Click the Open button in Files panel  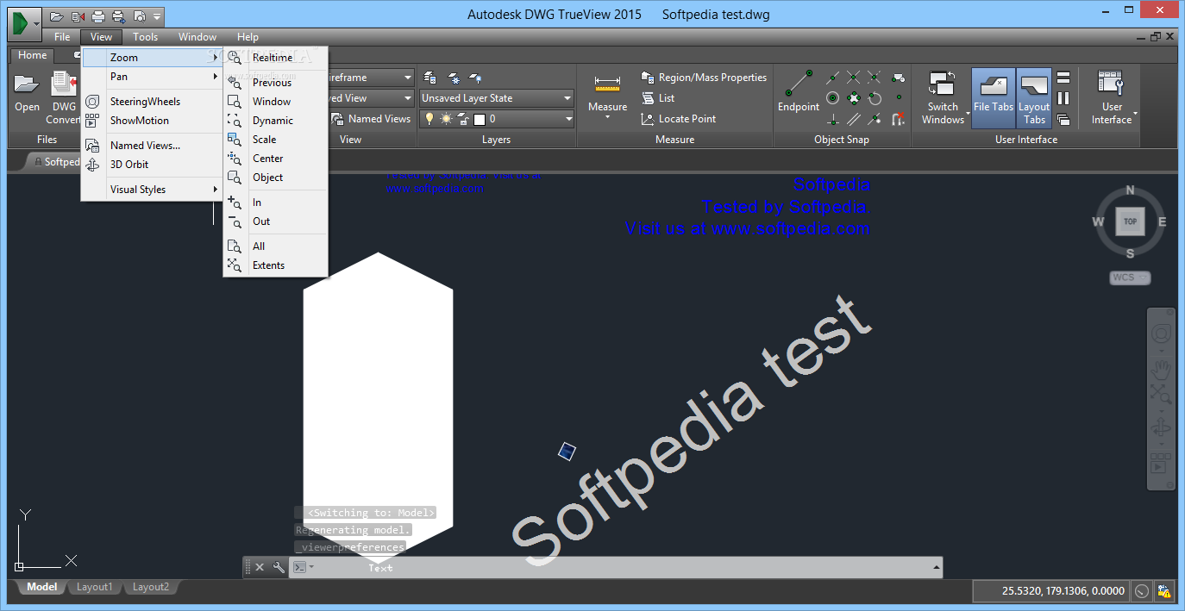click(x=27, y=93)
